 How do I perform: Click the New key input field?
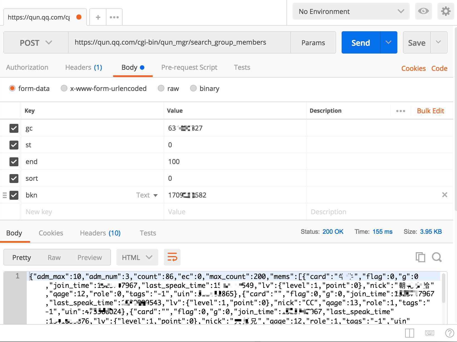pos(92,212)
